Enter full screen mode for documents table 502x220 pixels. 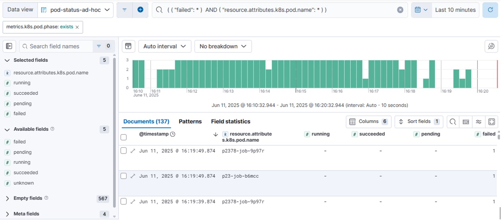pos(492,122)
